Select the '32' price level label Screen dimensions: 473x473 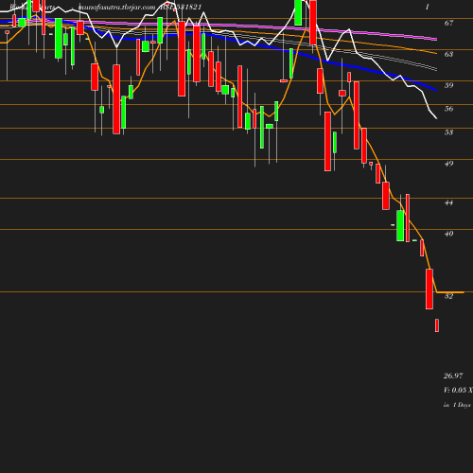pyautogui.click(x=448, y=296)
